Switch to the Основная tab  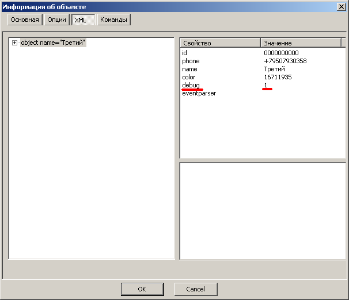tap(25, 20)
